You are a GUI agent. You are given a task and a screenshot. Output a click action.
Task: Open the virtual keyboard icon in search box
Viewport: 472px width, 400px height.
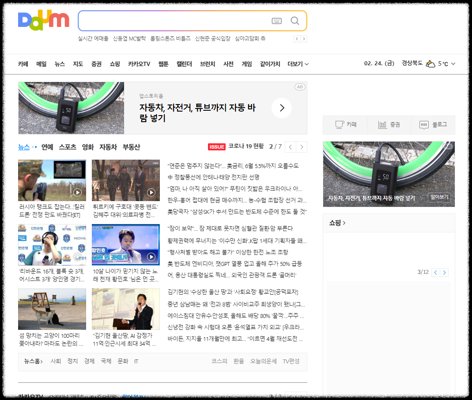coord(277,21)
